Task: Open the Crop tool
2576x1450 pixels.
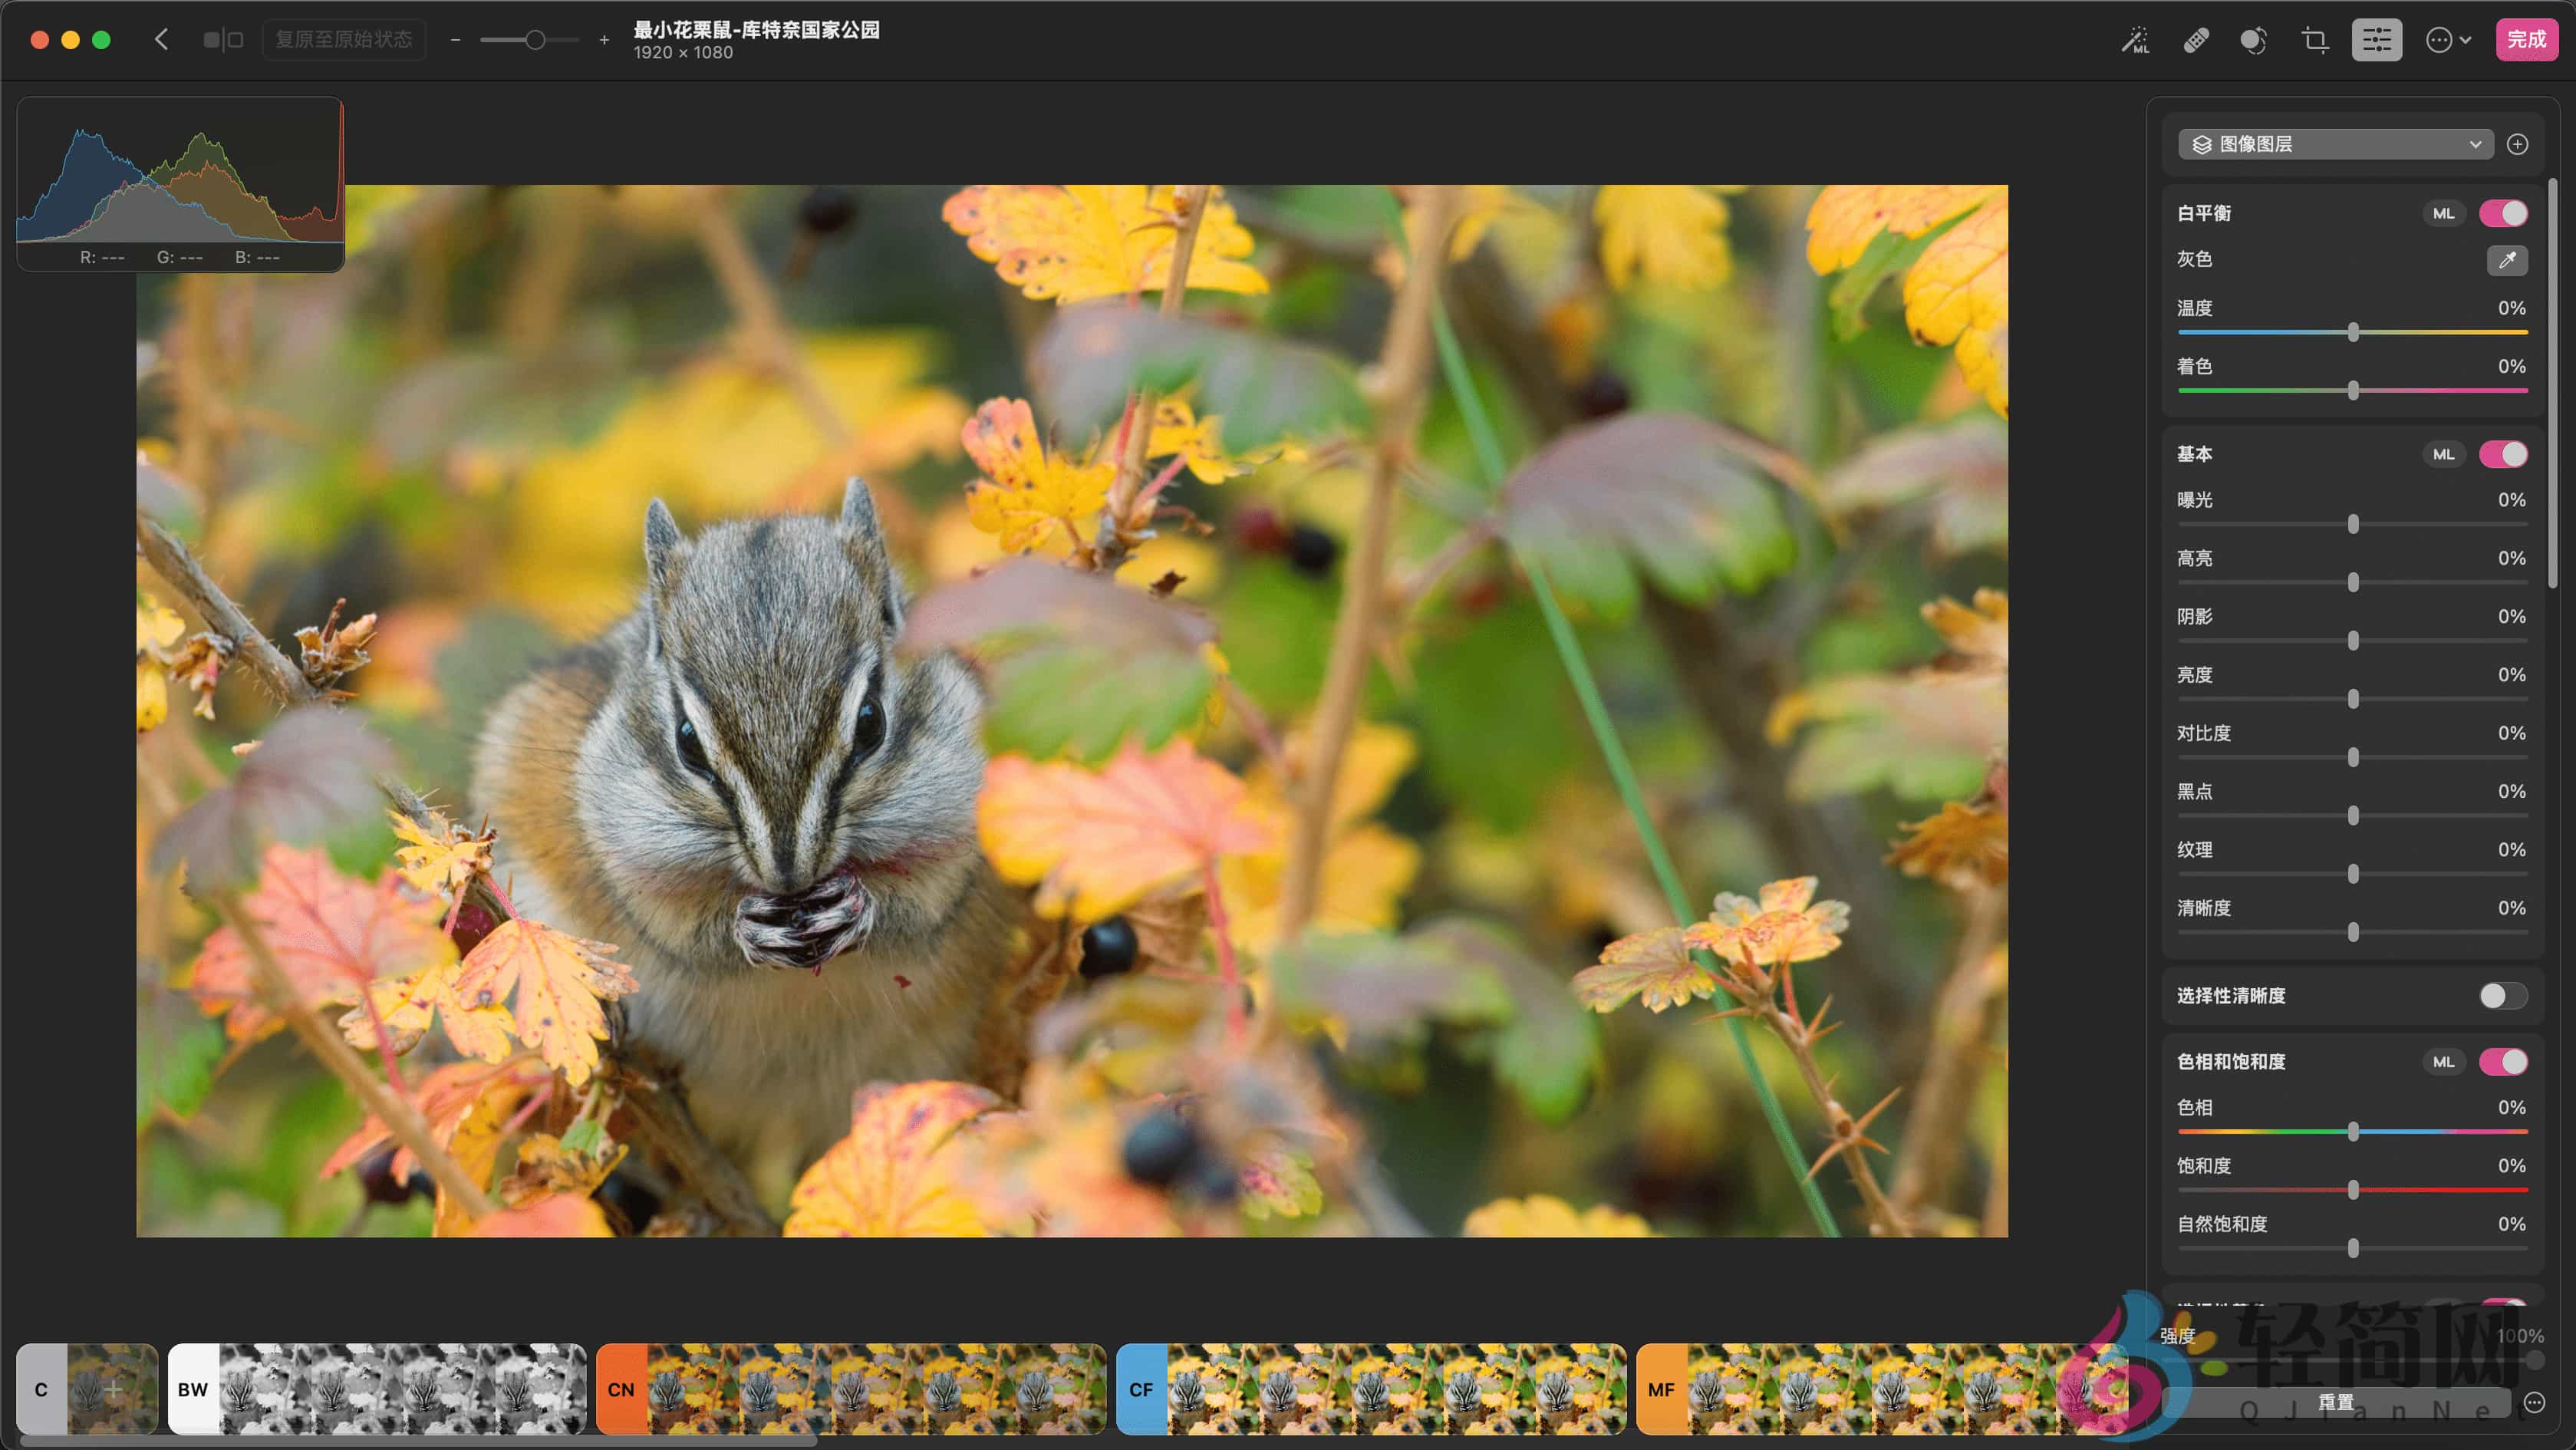Action: [x=2315, y=40]
